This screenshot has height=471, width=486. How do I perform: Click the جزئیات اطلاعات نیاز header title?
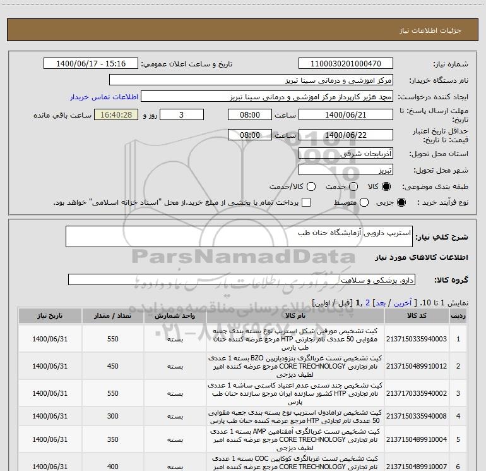tap(430, 30)
